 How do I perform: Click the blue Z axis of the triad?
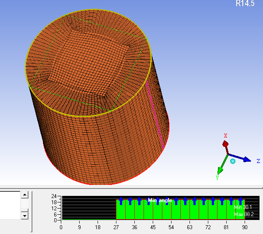(240, 158)
